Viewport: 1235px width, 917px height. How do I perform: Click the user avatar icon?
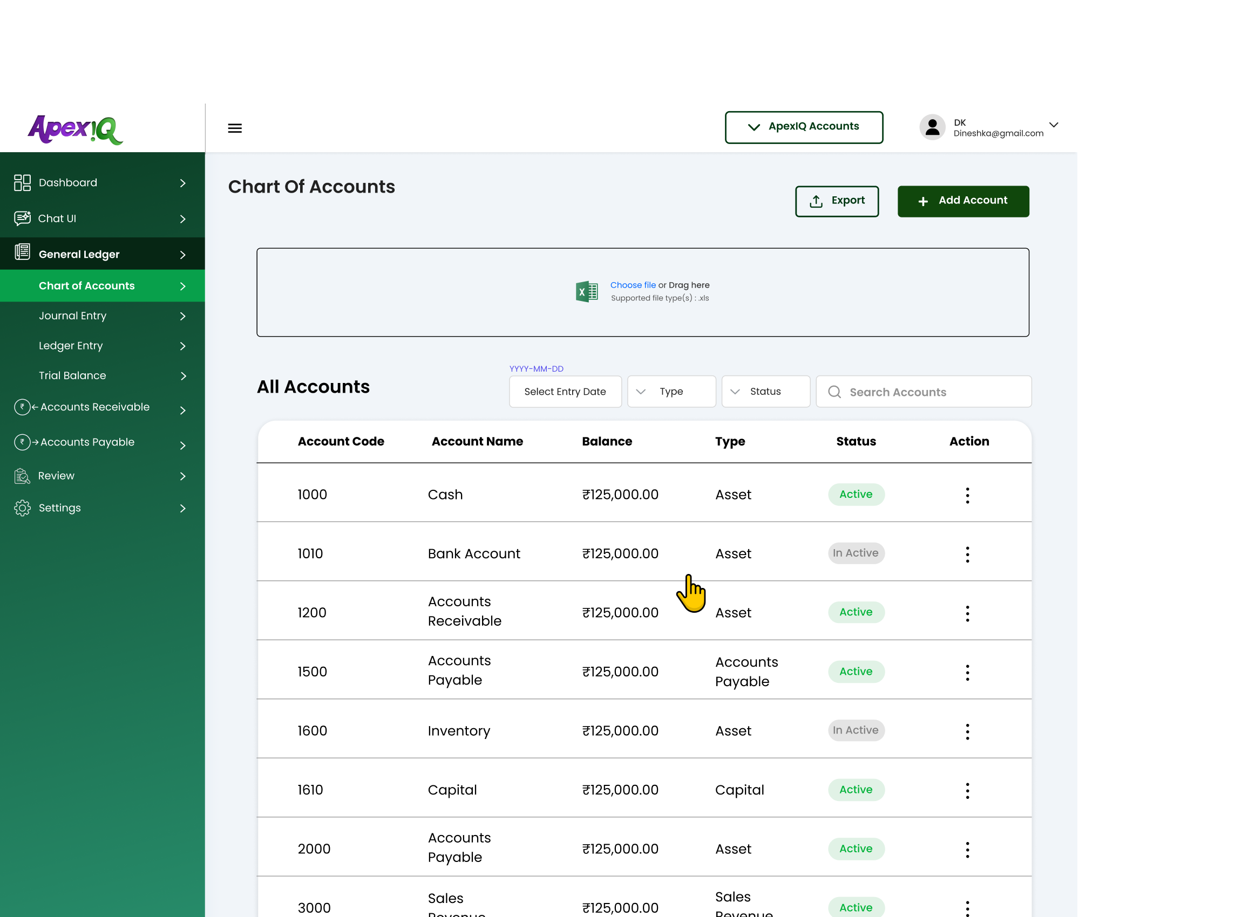pos(932,127)
